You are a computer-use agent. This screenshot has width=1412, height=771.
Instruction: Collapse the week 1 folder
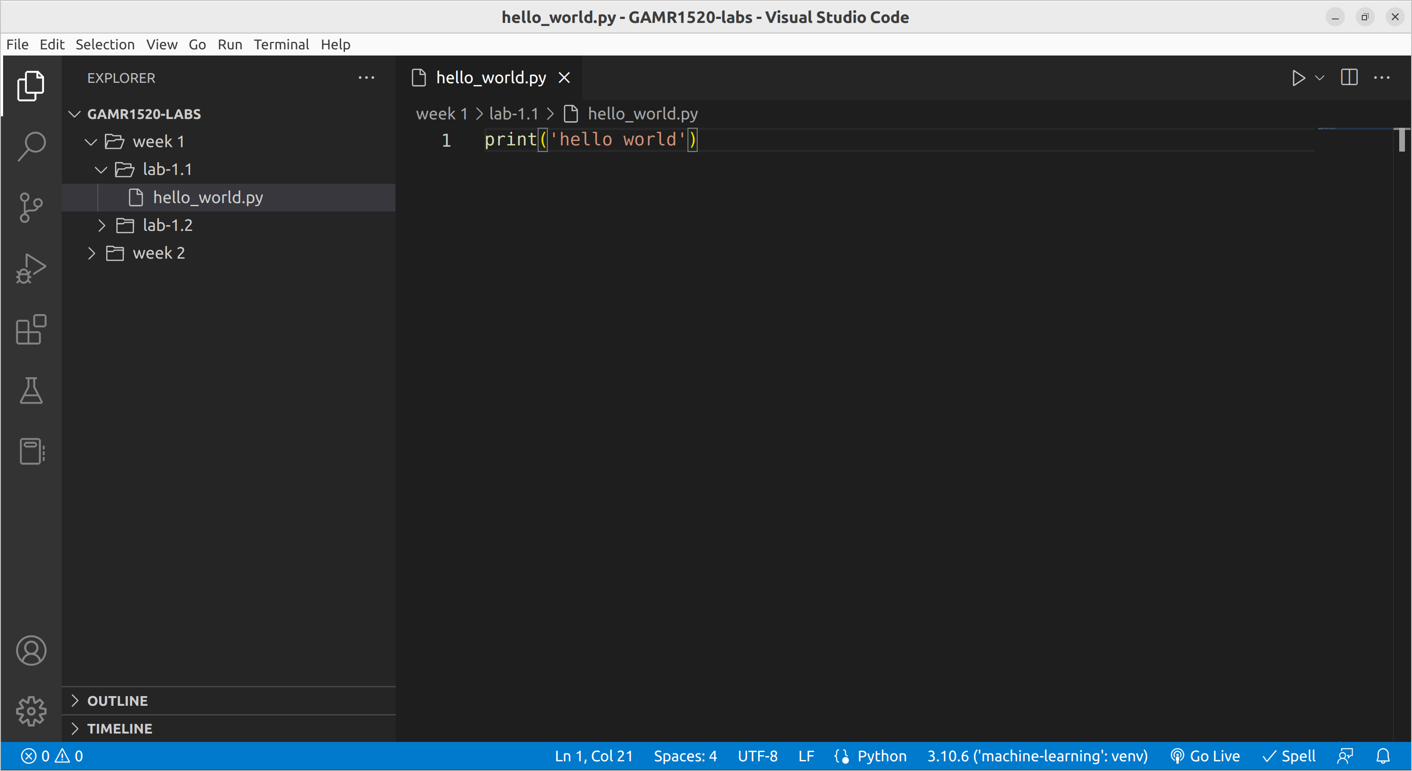point(91,142)
